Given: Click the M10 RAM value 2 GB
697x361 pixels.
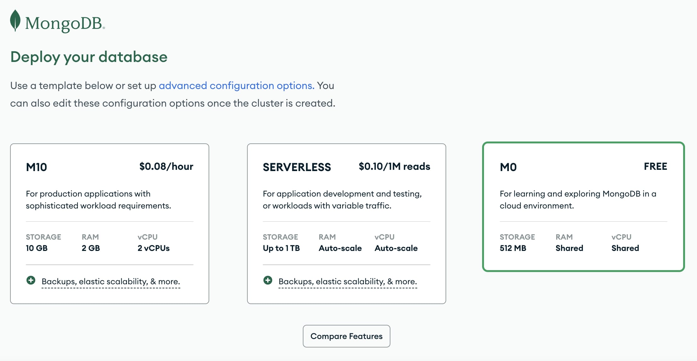Looking at the screenshot, I should coord(91,248).
